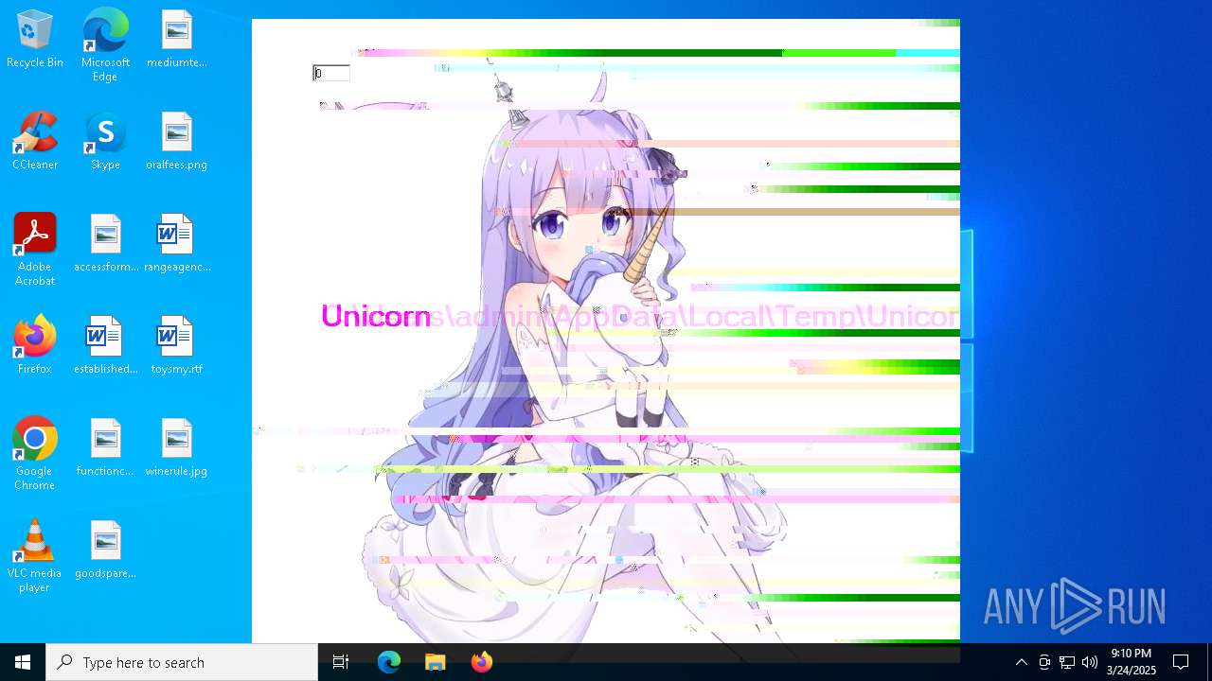Click the small input box in Unicorn window
Viewport: 1212px width, 681px height.
point(331,73)
